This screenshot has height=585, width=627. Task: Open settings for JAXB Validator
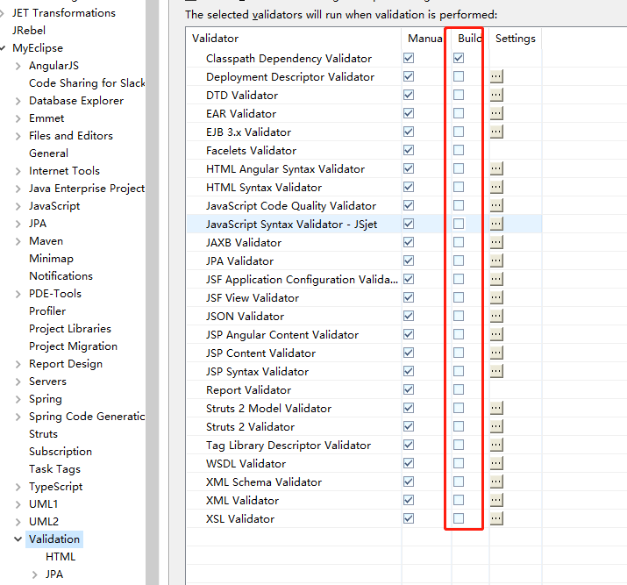click(x=496, y=242)
